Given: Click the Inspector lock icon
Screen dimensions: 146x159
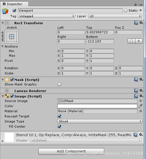Looking at the screenshot, I should point(135,5).
